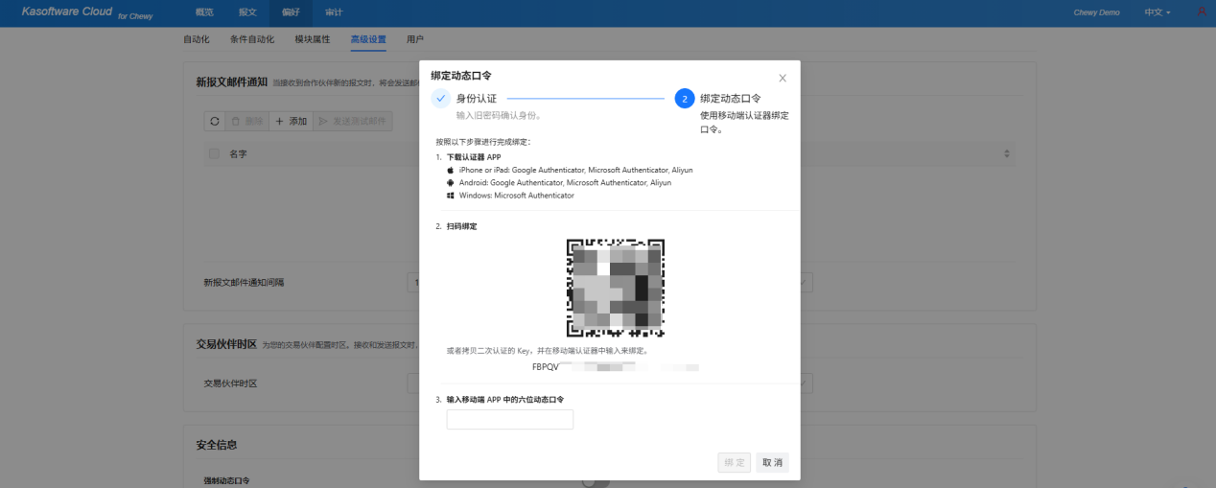Screen dimensions: 1216x488
Task: Click the refresh icon in email notification toolbar
Action: coord(215,122)
